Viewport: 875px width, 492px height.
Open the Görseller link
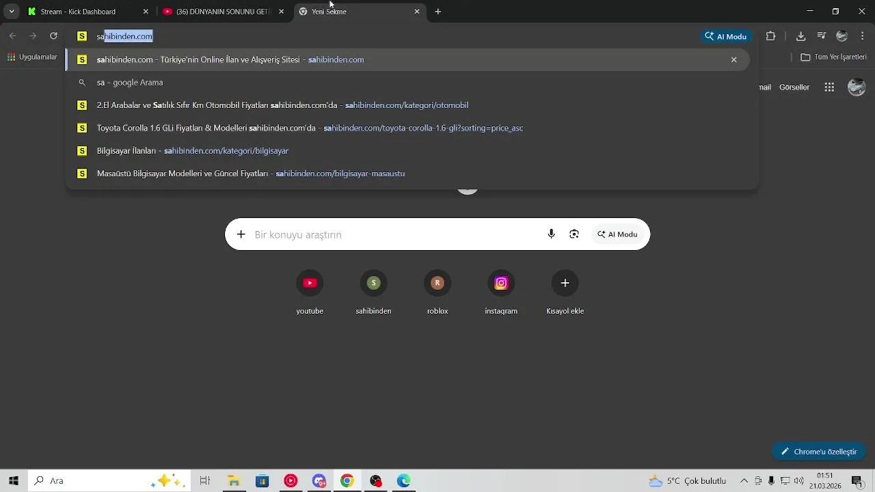pyautogui.click(x=794, y=87)
